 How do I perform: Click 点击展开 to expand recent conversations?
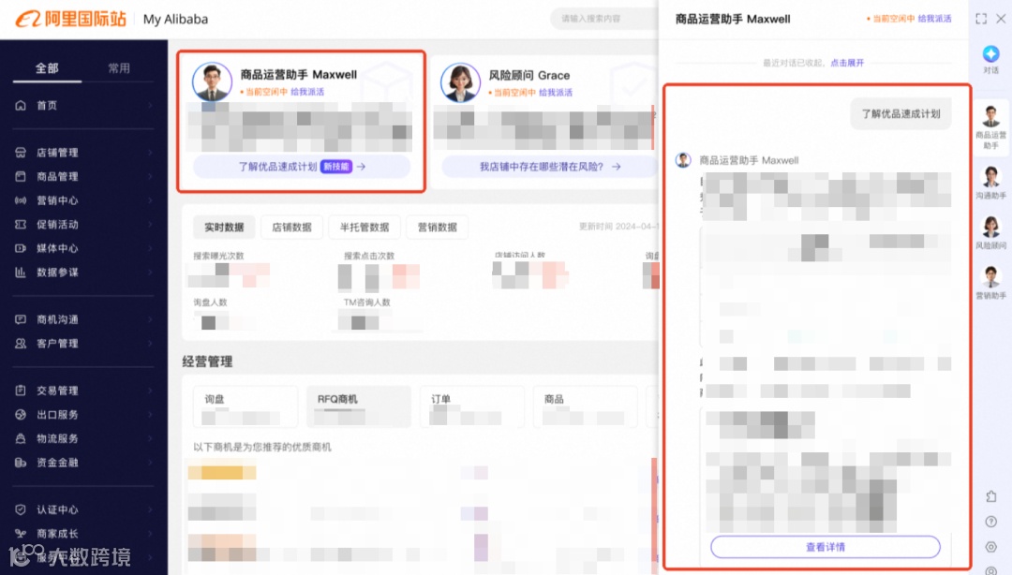(847, 63)
